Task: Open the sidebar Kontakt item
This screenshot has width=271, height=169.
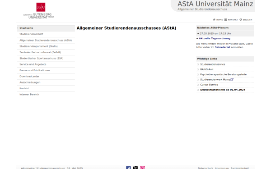Action: point(46,88)
